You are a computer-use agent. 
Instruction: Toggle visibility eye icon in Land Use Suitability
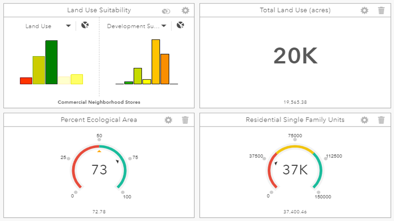tap(166, 11)
